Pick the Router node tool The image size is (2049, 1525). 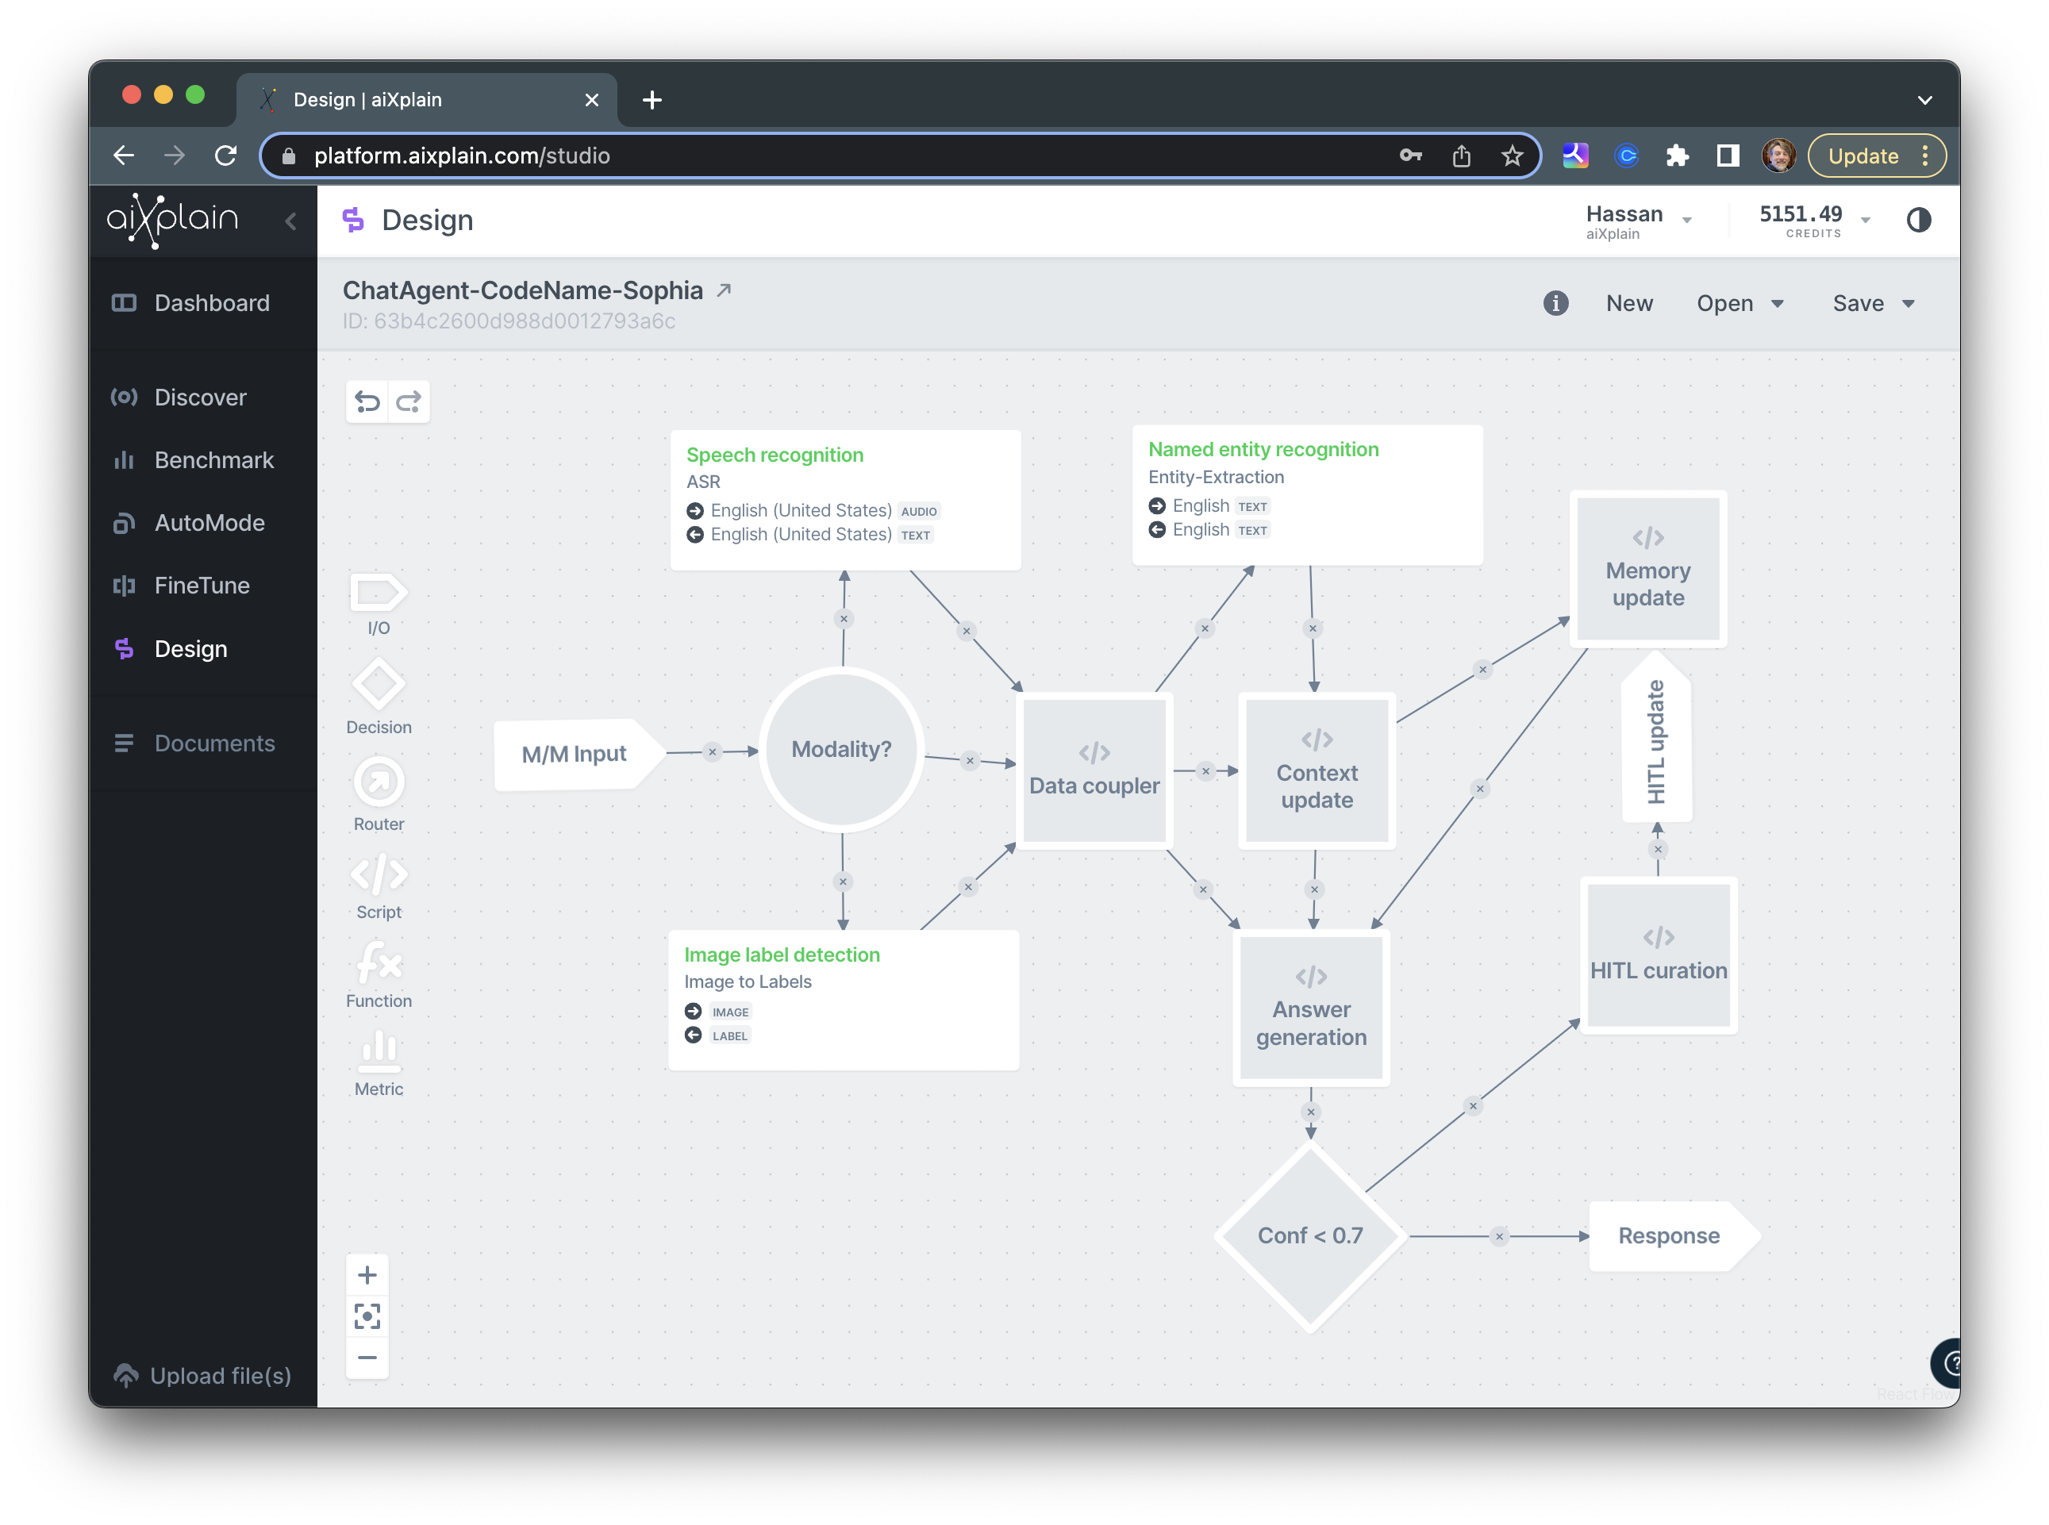point(379,795)
